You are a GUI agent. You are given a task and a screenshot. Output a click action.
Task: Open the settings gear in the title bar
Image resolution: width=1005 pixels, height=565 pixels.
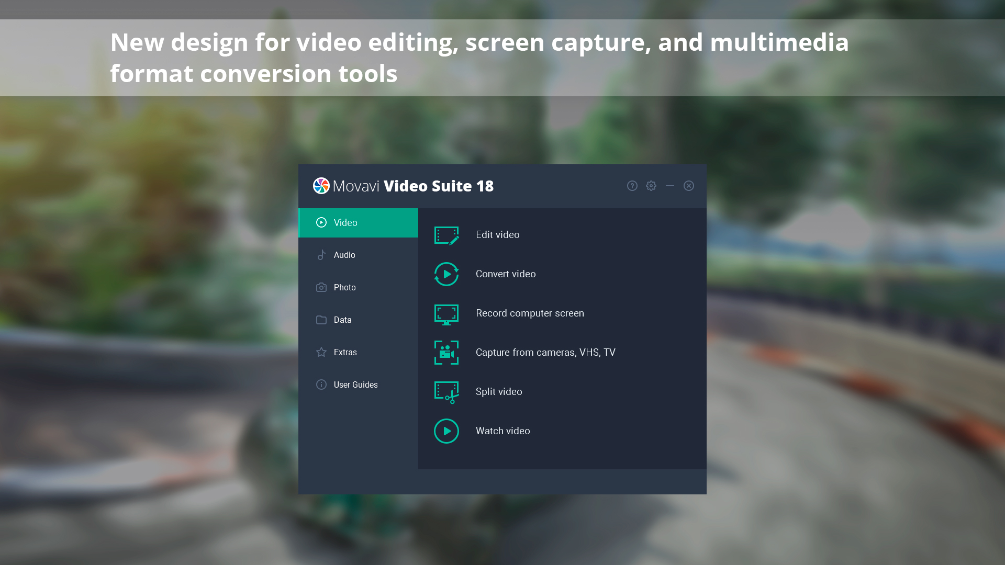(x=651, y=186)
